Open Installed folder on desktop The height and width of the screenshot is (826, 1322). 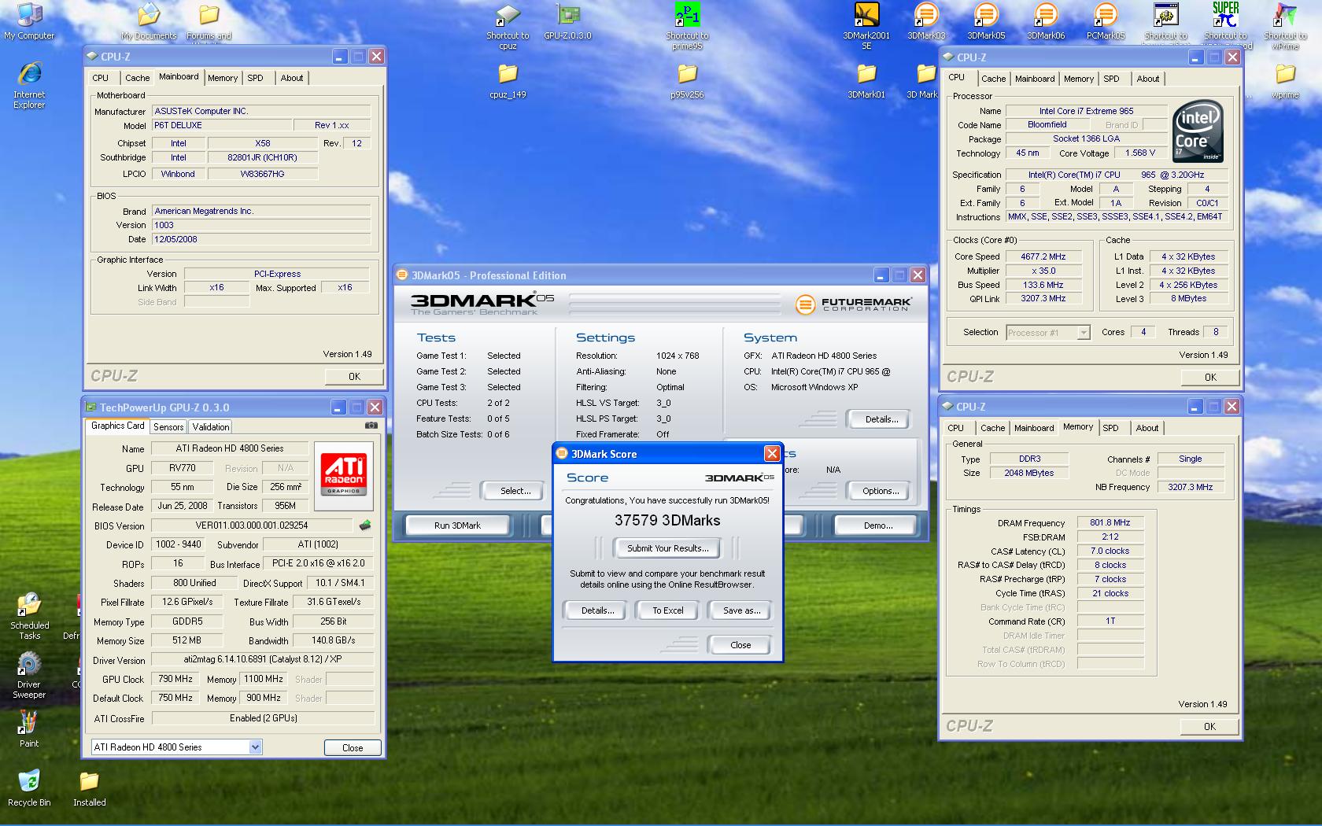point(89,787)
